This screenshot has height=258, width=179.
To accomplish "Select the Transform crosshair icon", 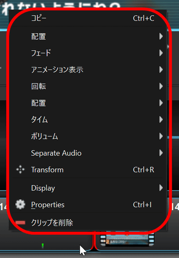I will (20, 170).
